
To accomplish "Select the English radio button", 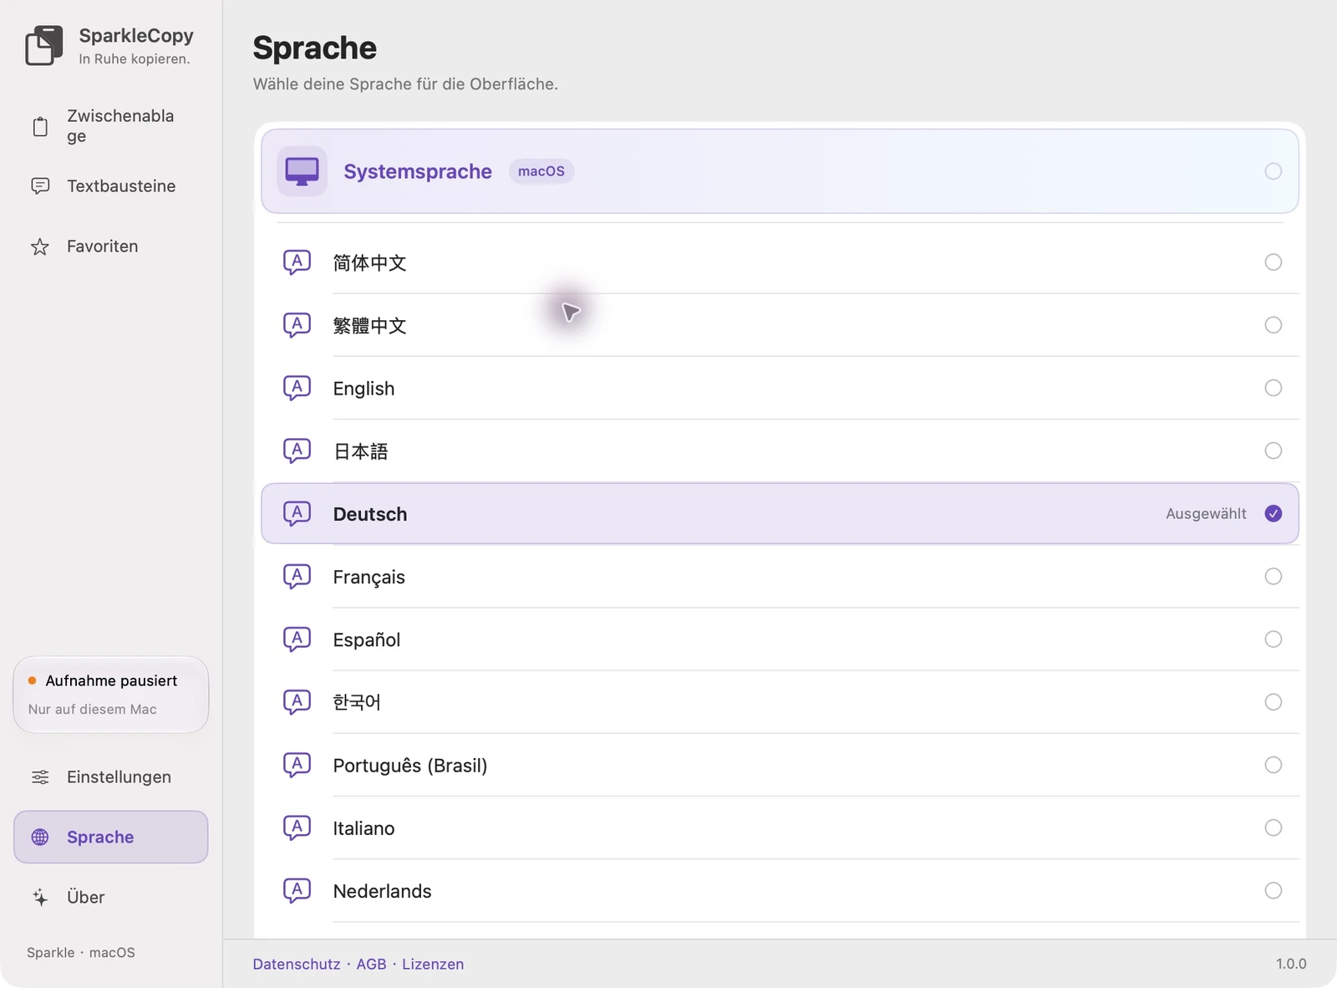I will point(1273,388).
